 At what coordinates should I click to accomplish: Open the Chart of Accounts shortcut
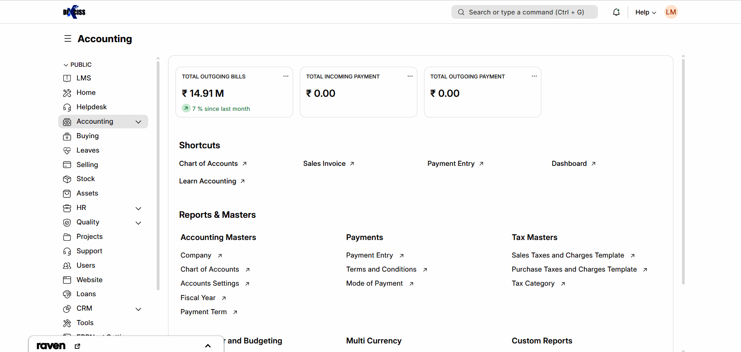pyautogui.click(x=208, y=164)
